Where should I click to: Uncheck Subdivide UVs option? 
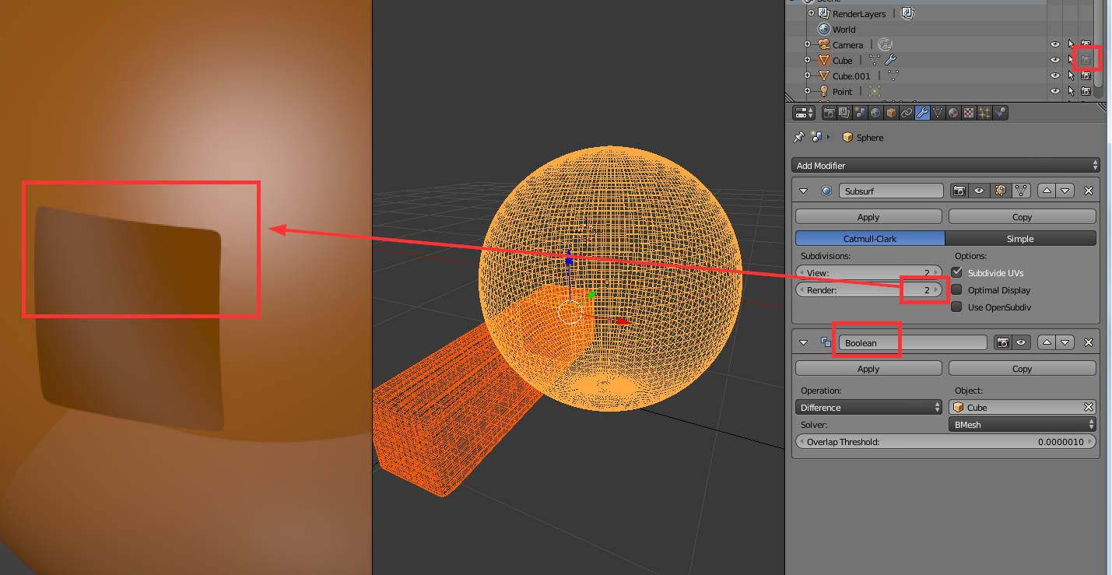coord(957,272)
